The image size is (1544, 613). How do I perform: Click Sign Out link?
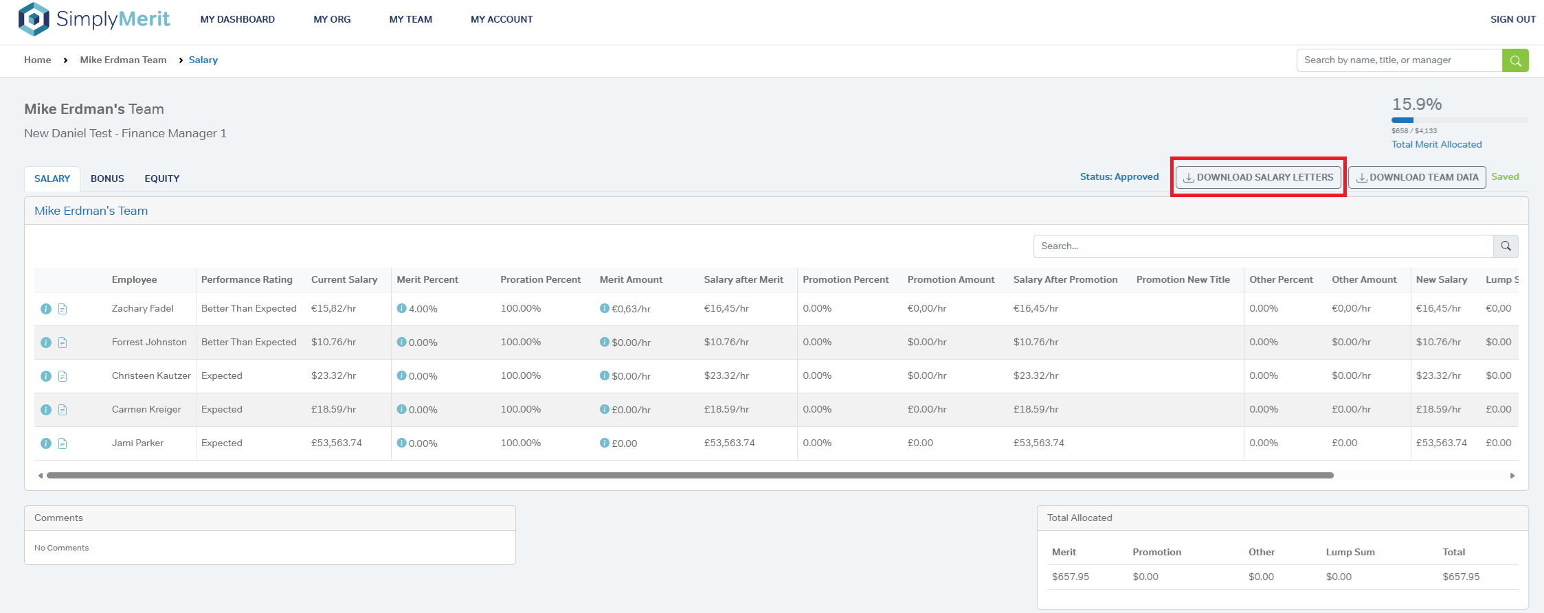[1512, 19]
